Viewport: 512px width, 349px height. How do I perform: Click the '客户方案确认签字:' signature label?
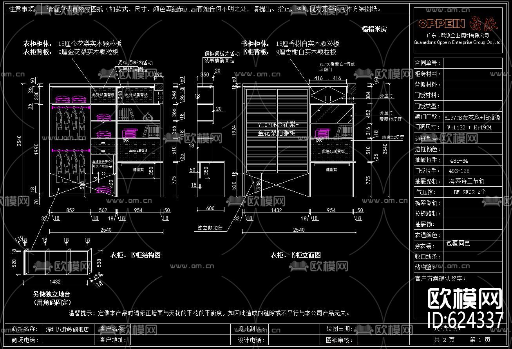coord(440,278)
